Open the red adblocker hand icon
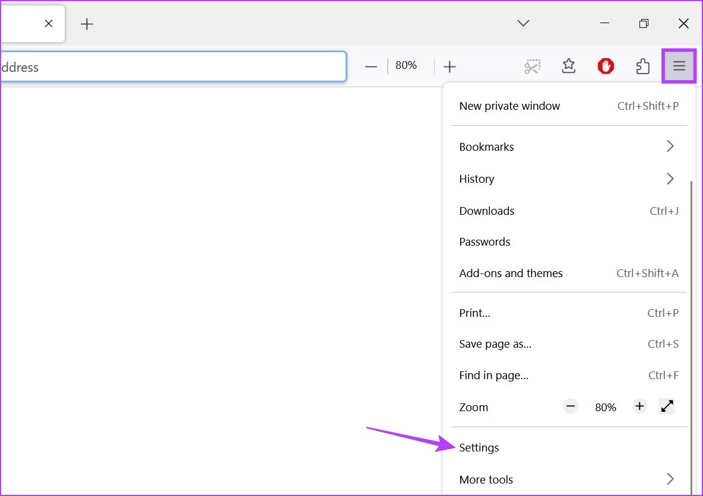Viewport: 703px width, 496px height. [606, 66]
